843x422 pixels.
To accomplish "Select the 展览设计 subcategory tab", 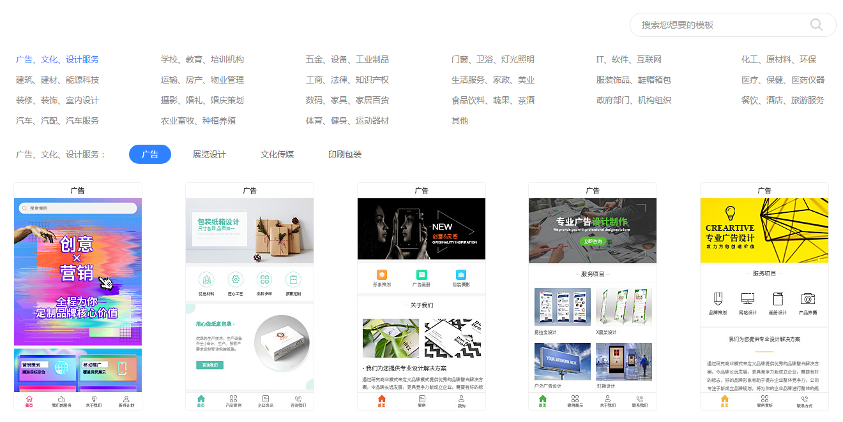I will pyautogui.click(x=209, y=154).
